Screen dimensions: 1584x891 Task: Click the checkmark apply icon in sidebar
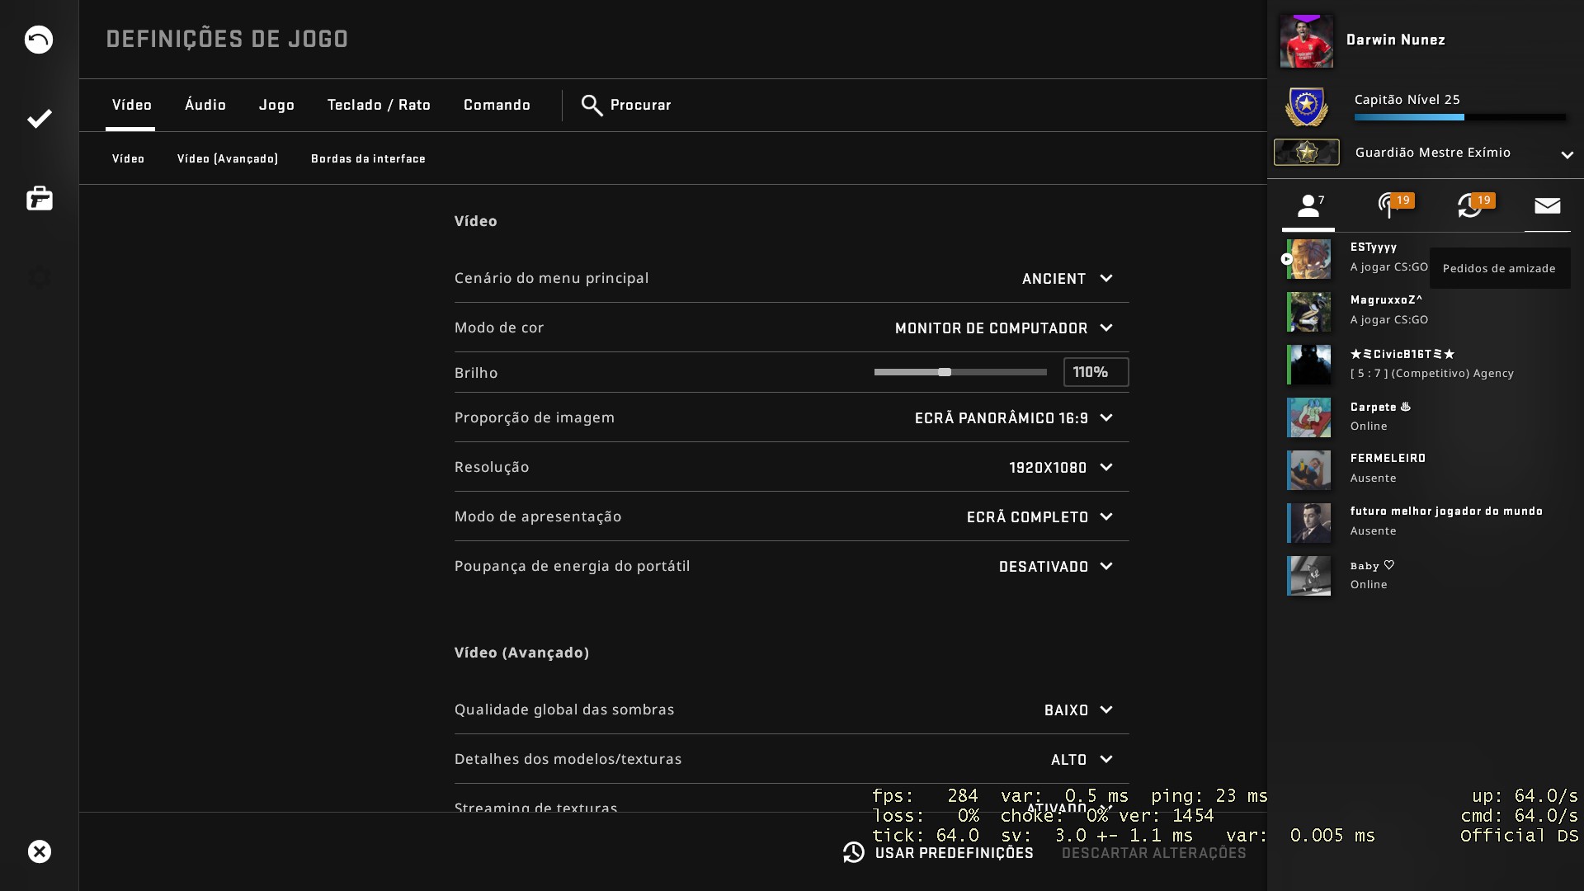click(39, 119)
